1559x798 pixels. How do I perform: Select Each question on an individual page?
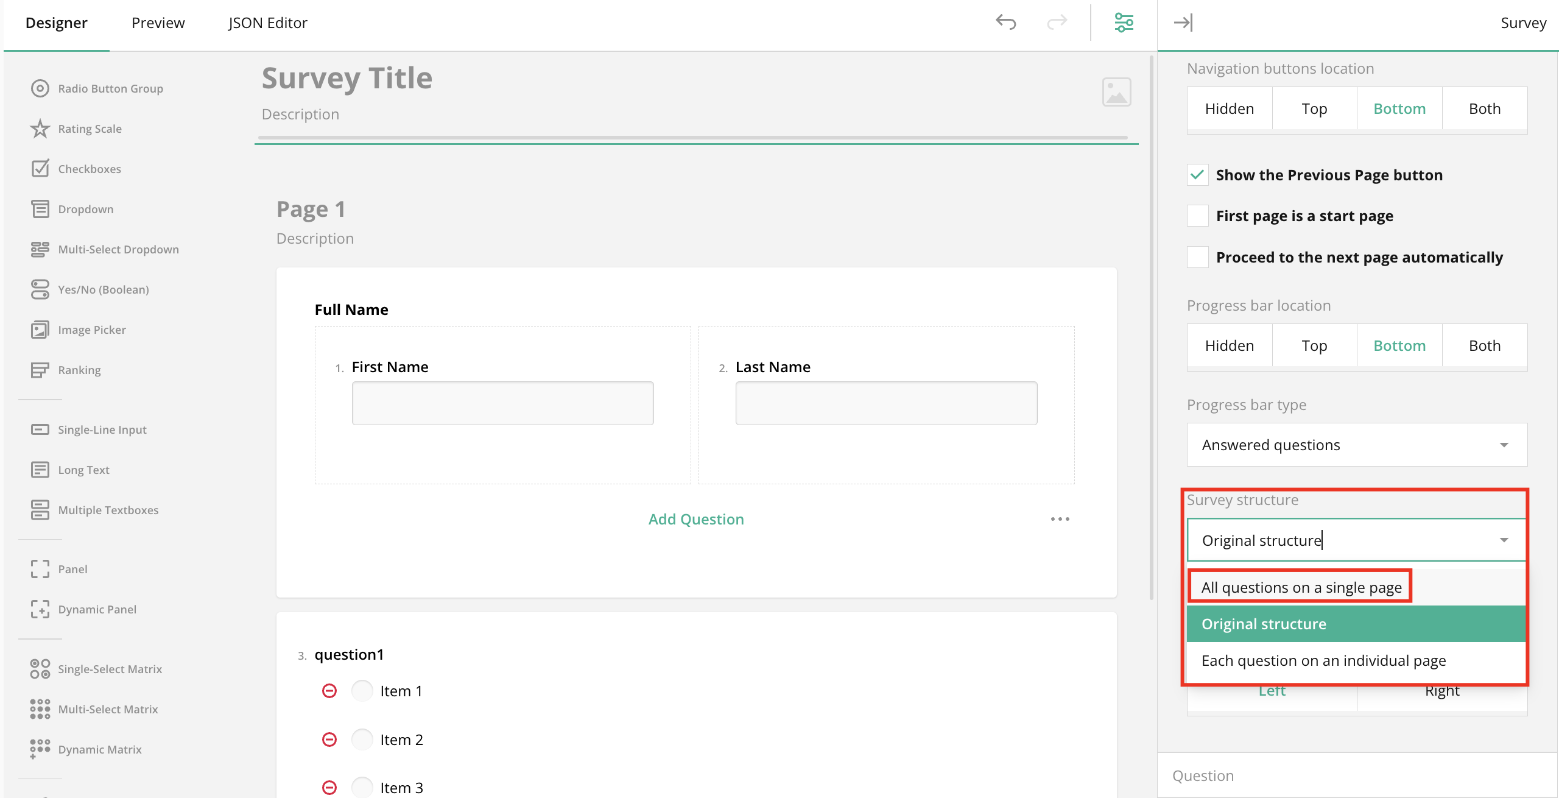1323,660
